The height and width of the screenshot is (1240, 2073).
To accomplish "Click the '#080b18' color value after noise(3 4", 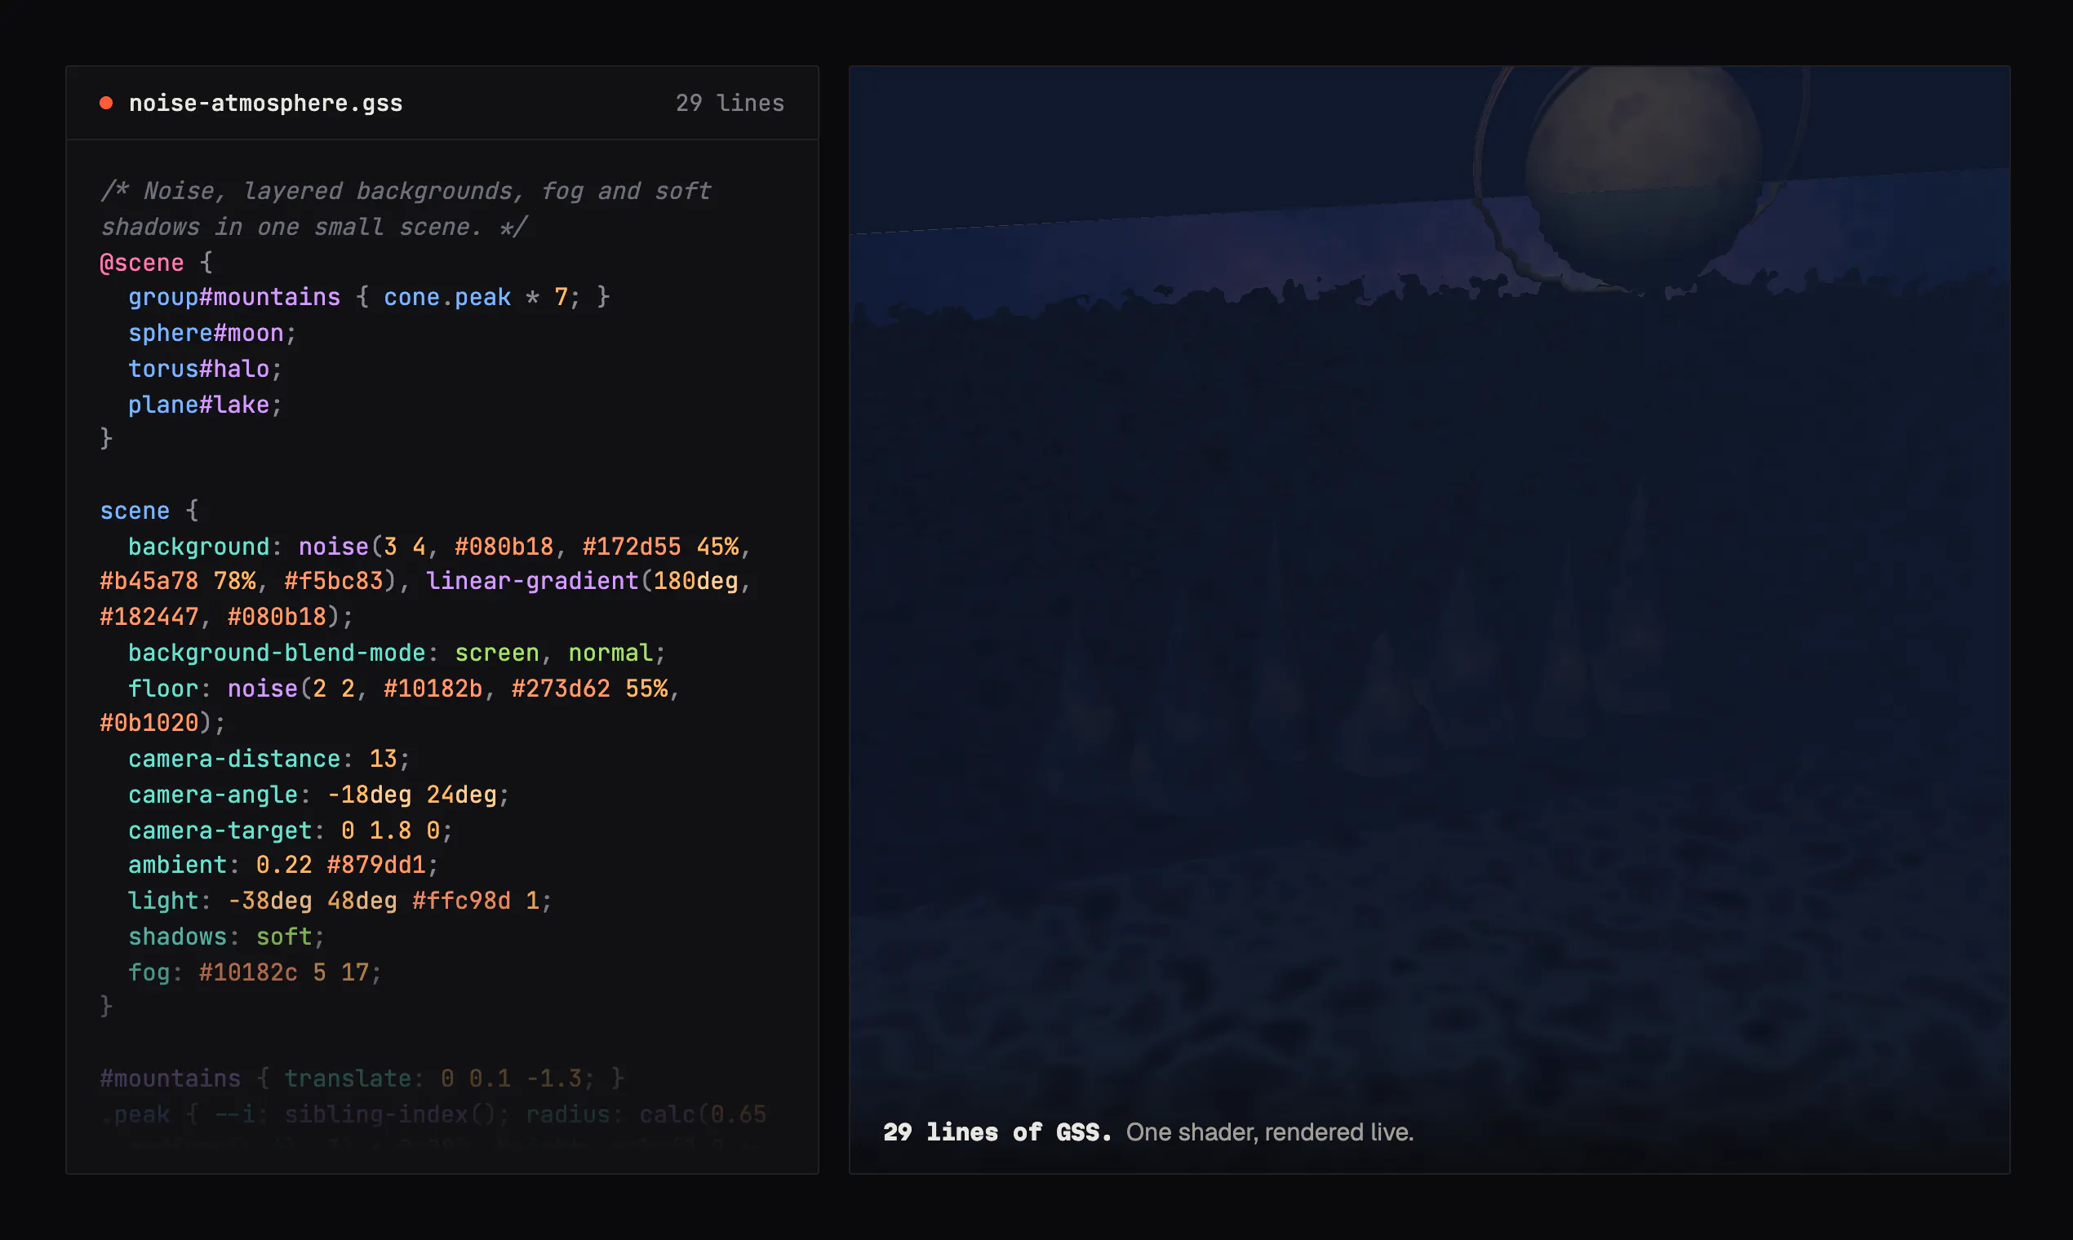I will coord(504,547).
